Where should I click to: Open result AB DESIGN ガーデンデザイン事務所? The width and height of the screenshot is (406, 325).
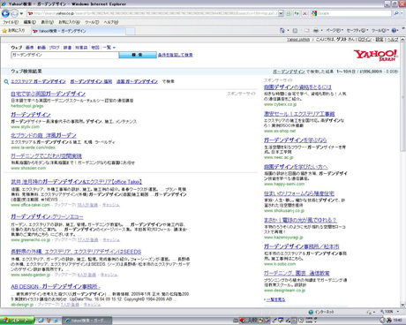point(56,286)
